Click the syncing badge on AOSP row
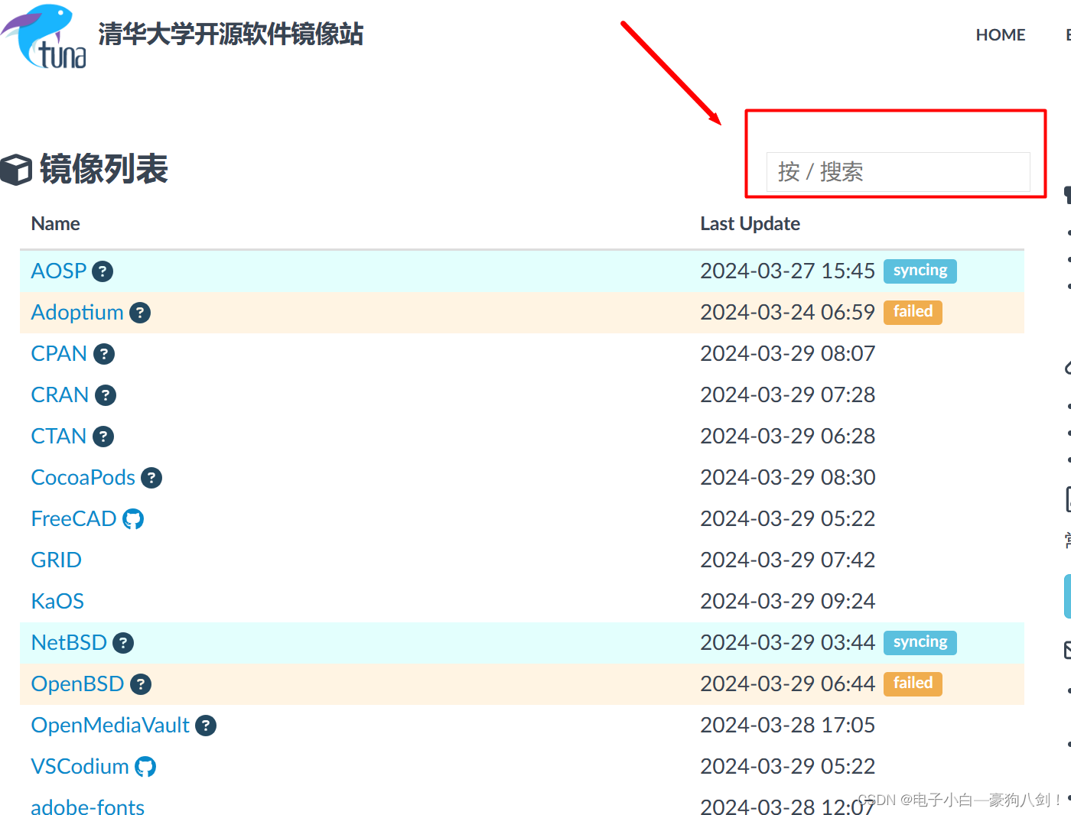The width and height of the screenshot is (1071, 815). point(920,271)
